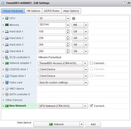
Task: Expand the CPU settings row
Action: (x=3, y=19)
